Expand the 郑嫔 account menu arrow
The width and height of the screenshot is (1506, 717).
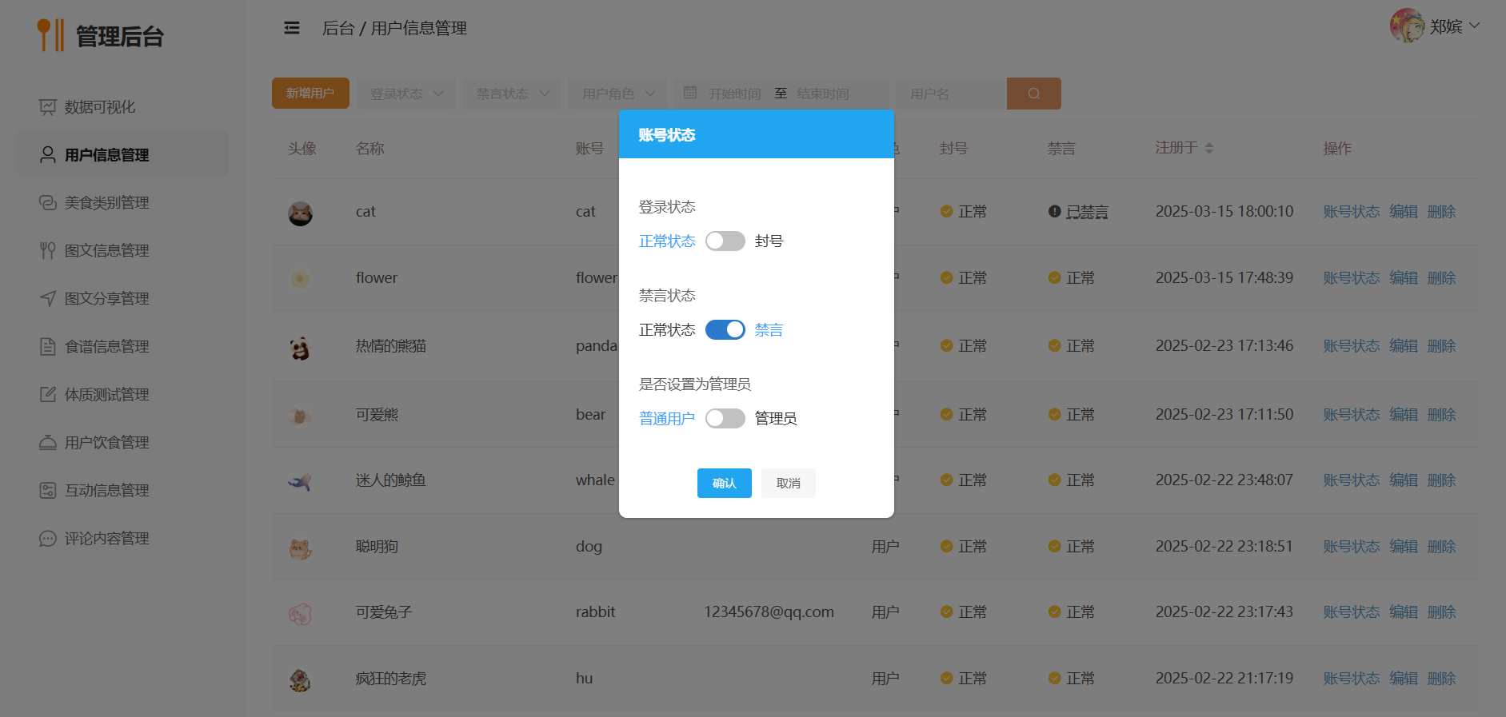coord(1475,26)
